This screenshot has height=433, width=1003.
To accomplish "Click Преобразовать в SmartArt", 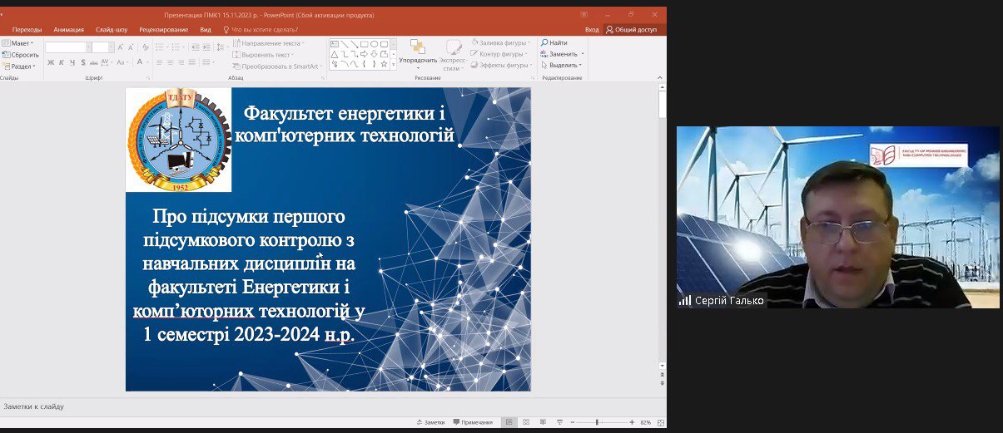I will click(278, 66).
